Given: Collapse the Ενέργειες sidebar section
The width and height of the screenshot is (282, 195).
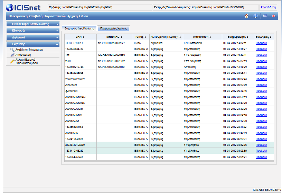Looking at the screenshot, I should 33,44.
